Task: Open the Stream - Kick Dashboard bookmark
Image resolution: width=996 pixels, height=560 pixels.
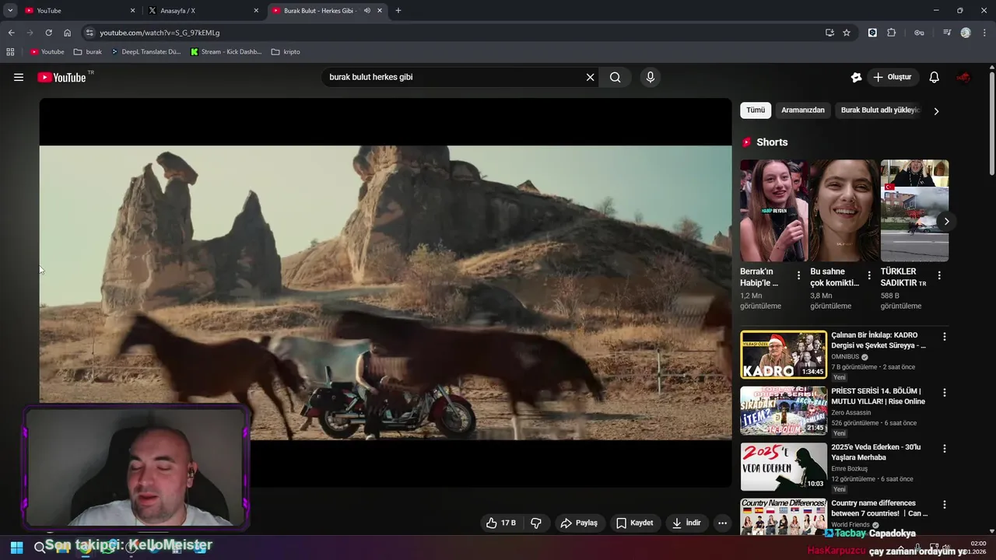Action: tap(226, 52)
